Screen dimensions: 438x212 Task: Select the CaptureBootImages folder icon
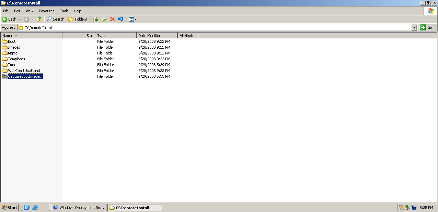[x=5, y=76]
